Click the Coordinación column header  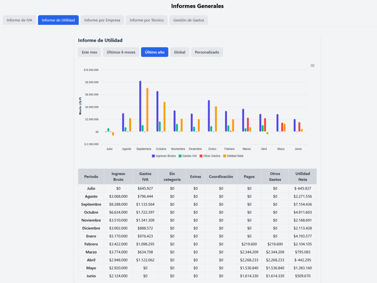coord(221,177)
